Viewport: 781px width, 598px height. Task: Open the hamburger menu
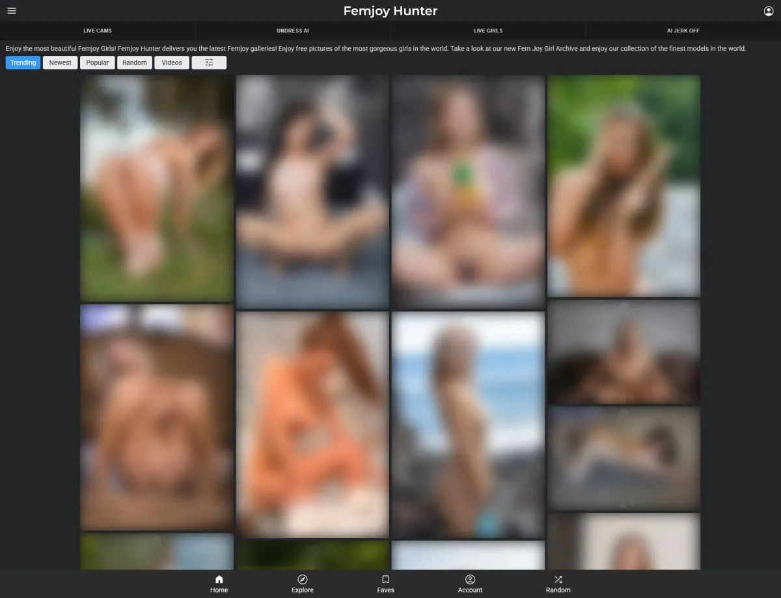click(12, 11)
